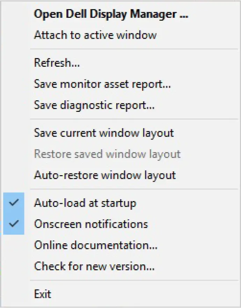Generate a diagnostic report file
This screenshot has height=308, width=241.
[x=94, y=105]
